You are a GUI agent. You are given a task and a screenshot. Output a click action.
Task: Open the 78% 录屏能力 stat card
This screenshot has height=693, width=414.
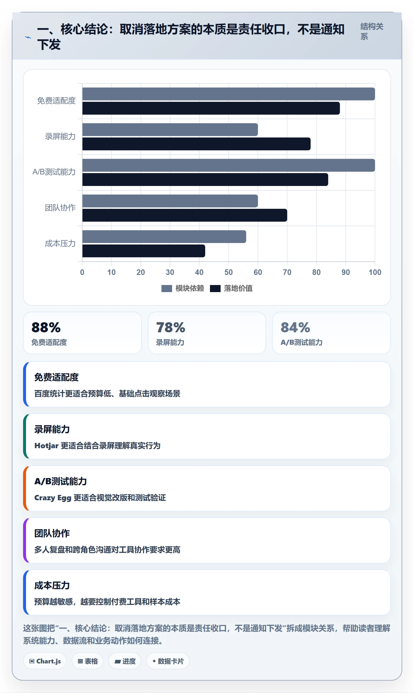coord(207,333)
